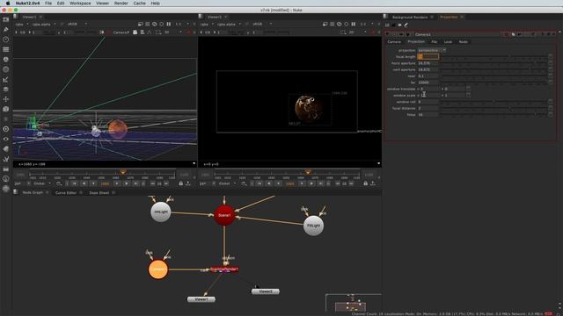
Task: Switch to Curve Editor tab
Action: [66, 193]
